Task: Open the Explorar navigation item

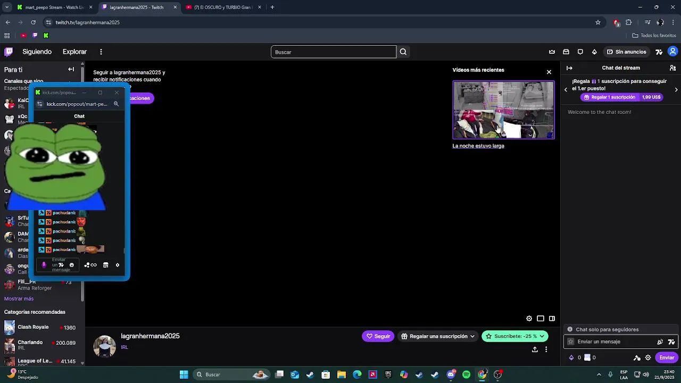Action: tap(74, 52)
